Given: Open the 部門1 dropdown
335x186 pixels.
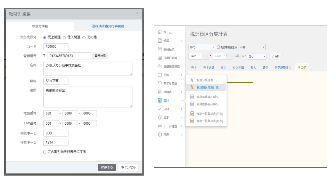Looking at the screenshot, I should [202, 47].
